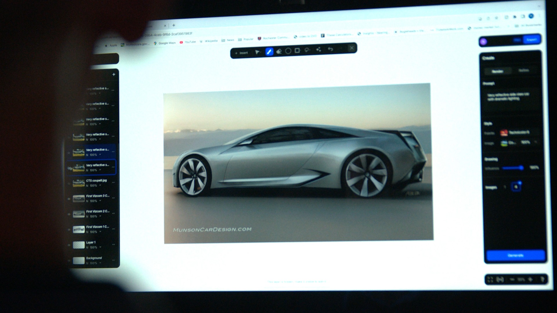
Task: Open the Technicolor style palette dropdown
Action: point(518,132)
